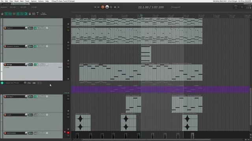Click the lock toolbar icon
The width and height of the screenshot is (252, 141).
pos(30,14)
